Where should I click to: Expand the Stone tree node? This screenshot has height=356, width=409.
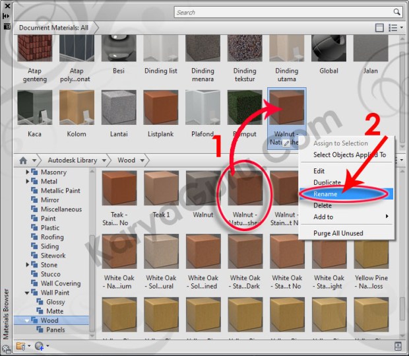pos(28,265)
